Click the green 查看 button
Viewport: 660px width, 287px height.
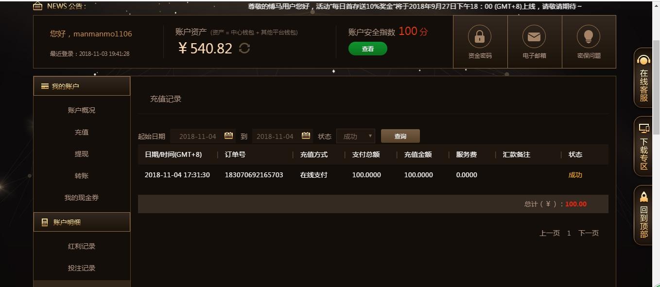[367, 49]
